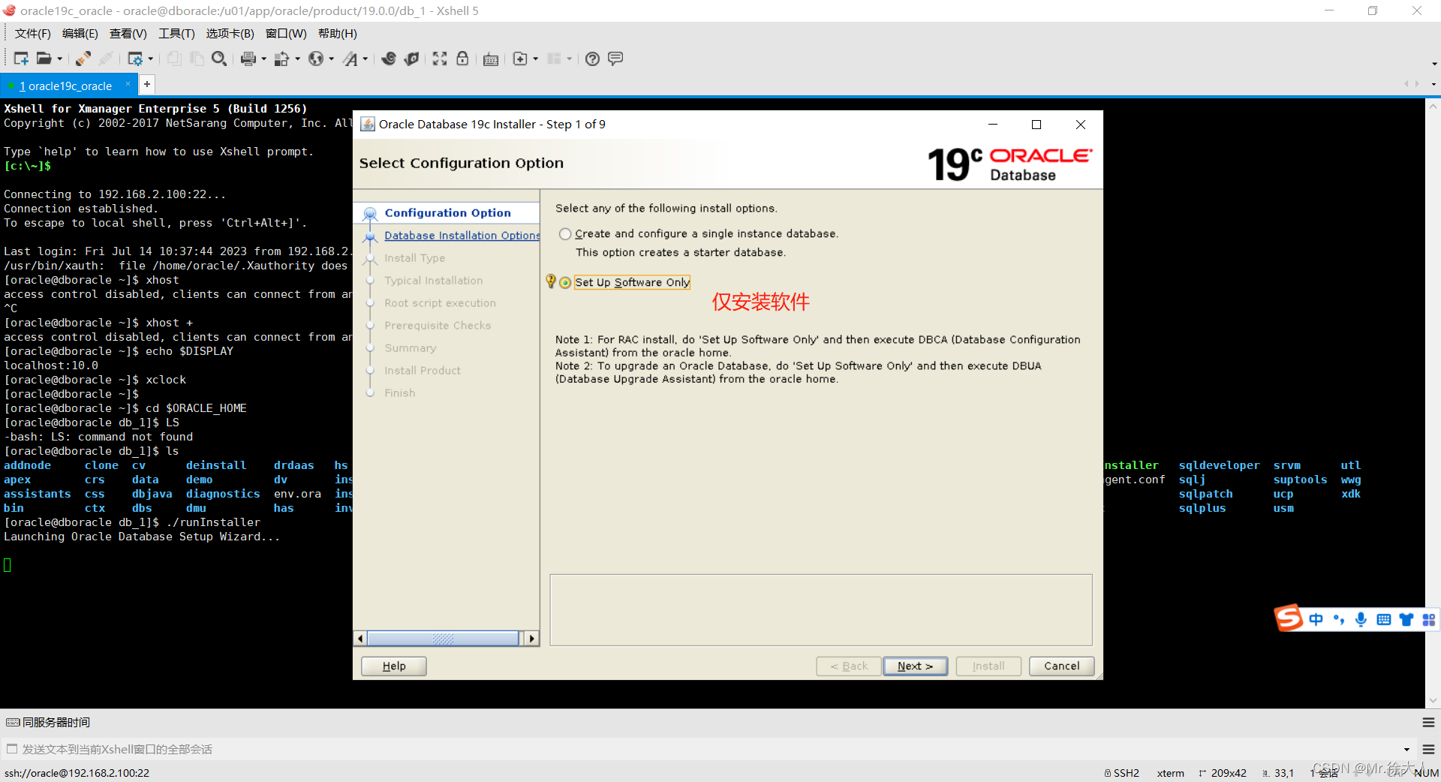The image size is (1441, 782).
Task: Click the Print icon in toolbar
Action: click(x=248, y=59)
